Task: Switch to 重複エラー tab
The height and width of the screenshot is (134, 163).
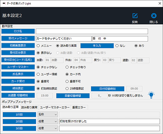Action: pos(79,107)
